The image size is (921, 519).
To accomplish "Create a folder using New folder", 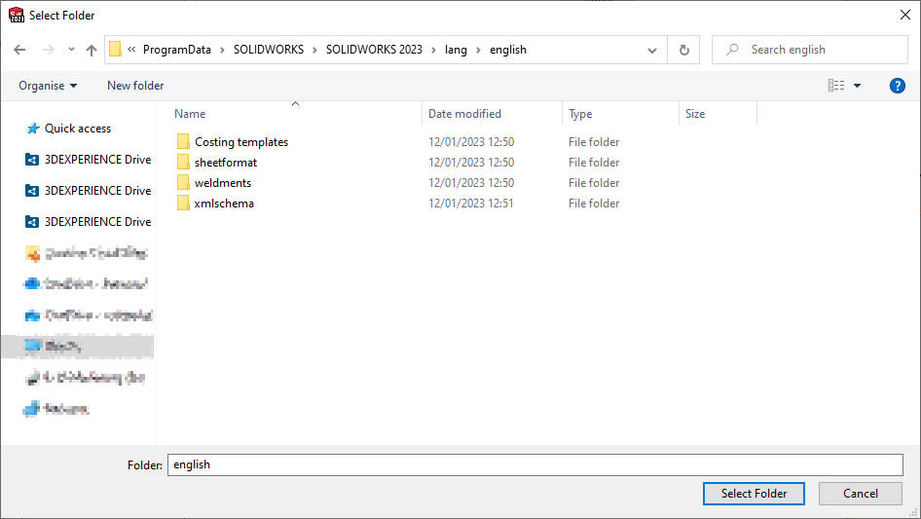I will pos(135,86).
